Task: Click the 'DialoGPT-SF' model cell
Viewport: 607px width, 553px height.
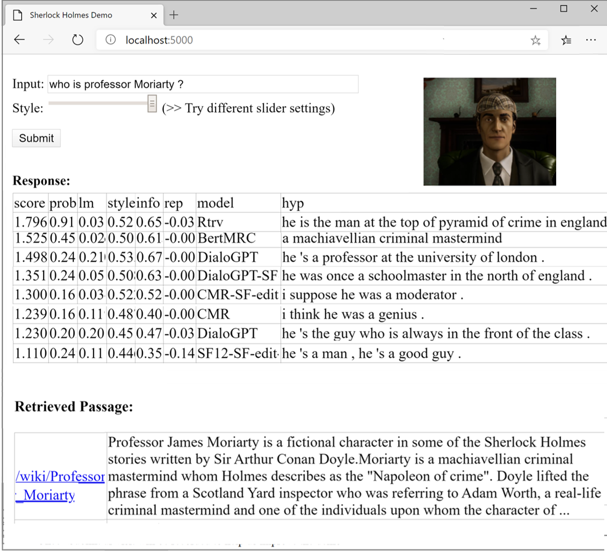Action: (237, 276)
